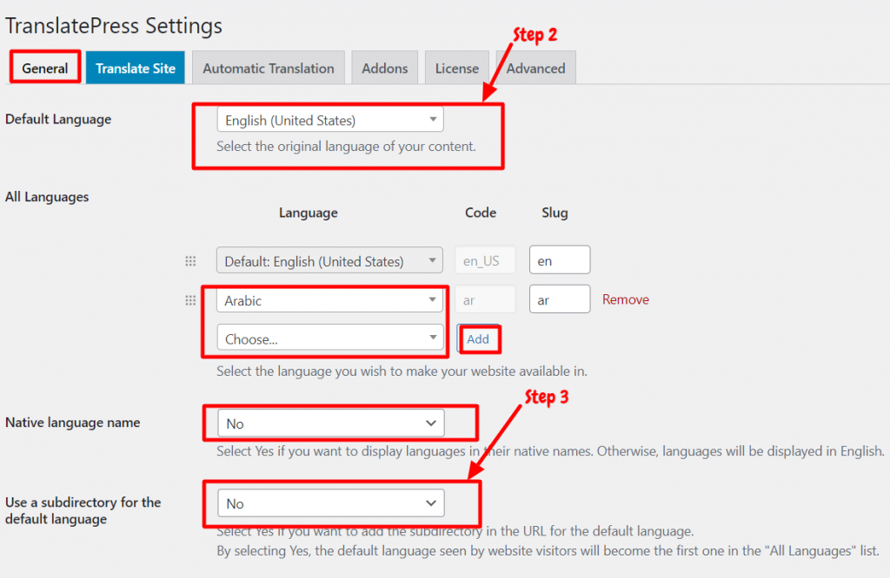Click the 'Select the original language' description
This screenshot has height=578, width=890.
click(346, 146)
